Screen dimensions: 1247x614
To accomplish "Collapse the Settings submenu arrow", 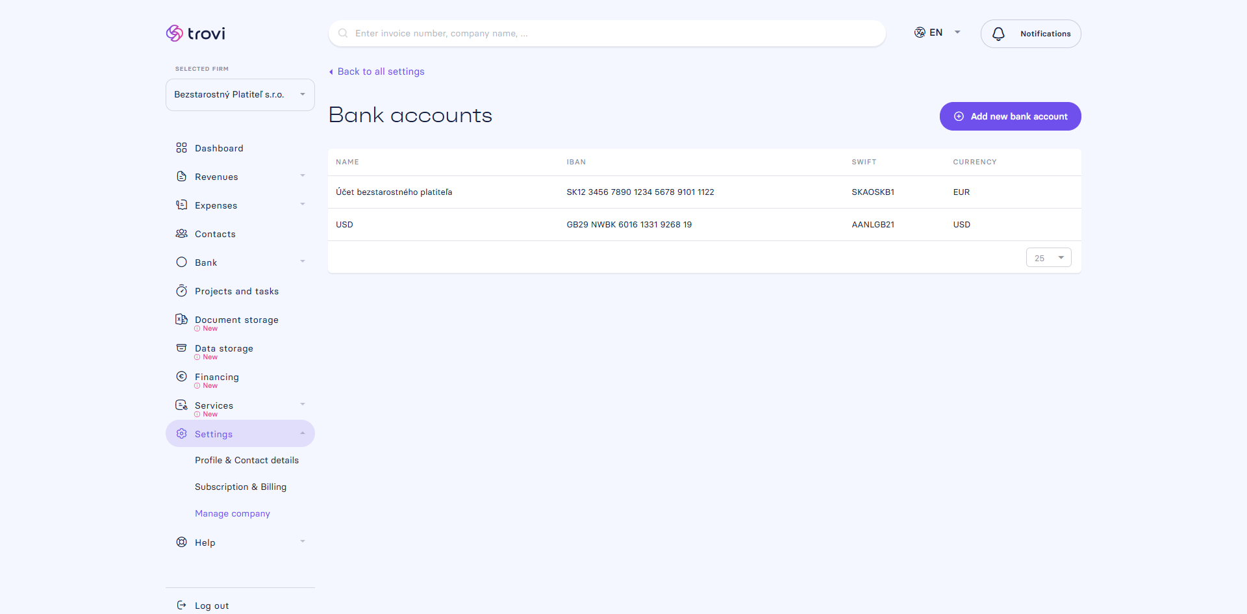I will pyautogui.click(x=303, y=433).
